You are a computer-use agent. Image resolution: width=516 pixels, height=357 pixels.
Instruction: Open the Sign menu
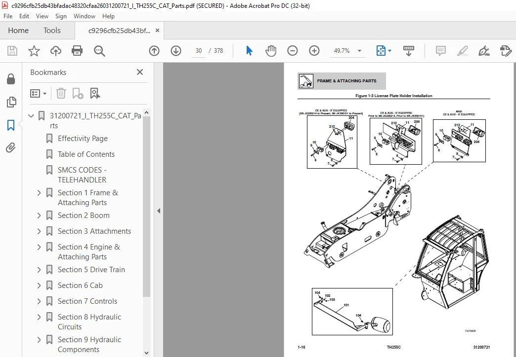click(61, 16)
